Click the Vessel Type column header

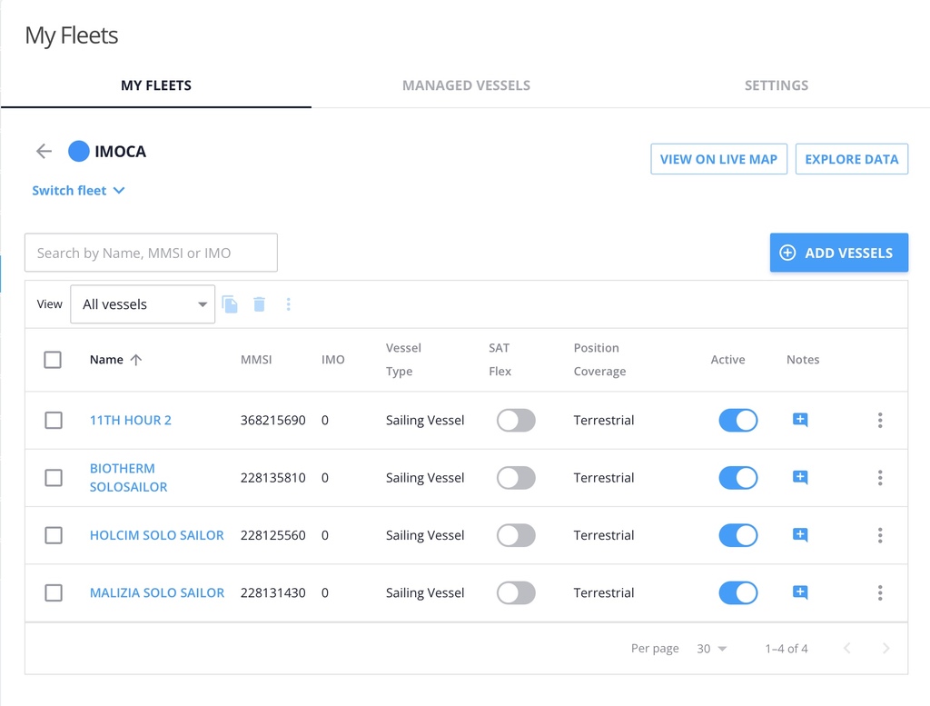(403, 360)
